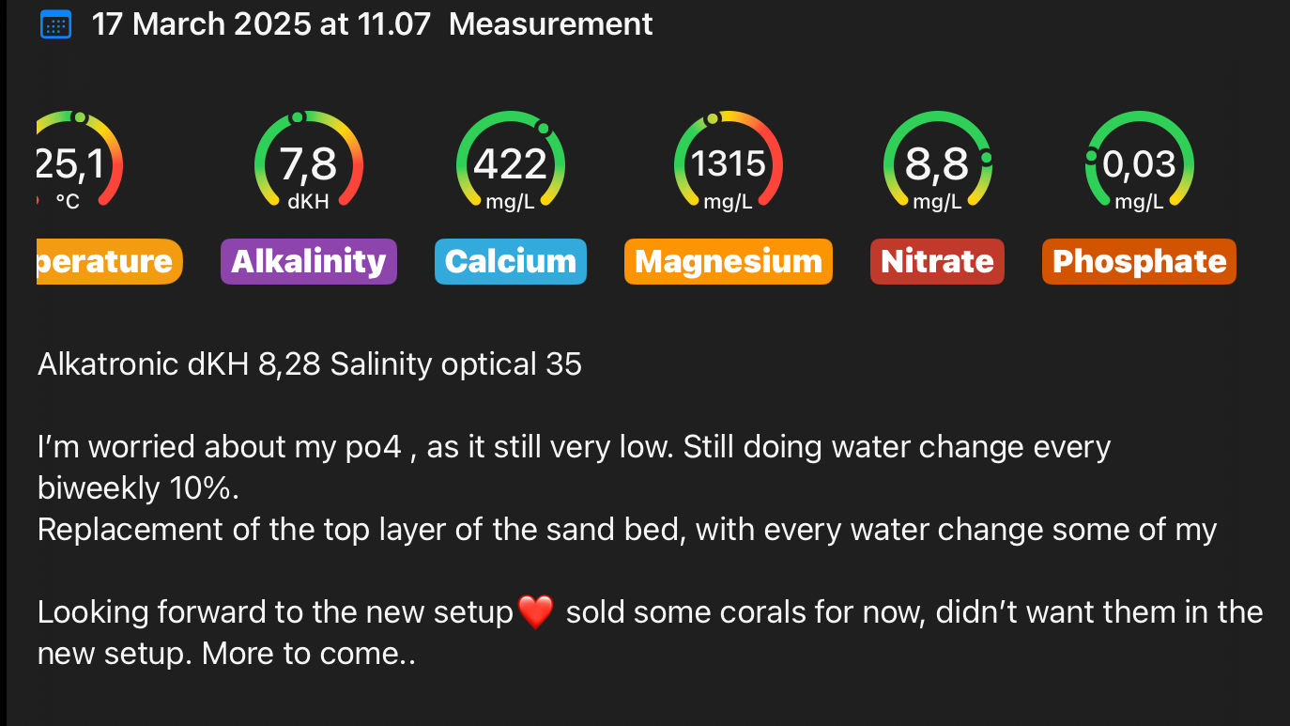Click the sand bed replacement sentence

(626, 530)
